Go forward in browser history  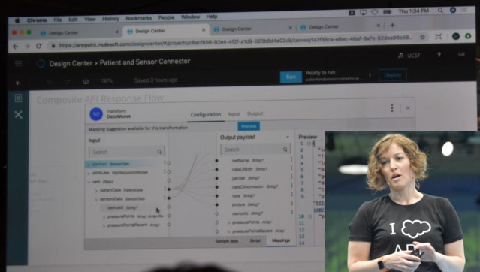27,46
